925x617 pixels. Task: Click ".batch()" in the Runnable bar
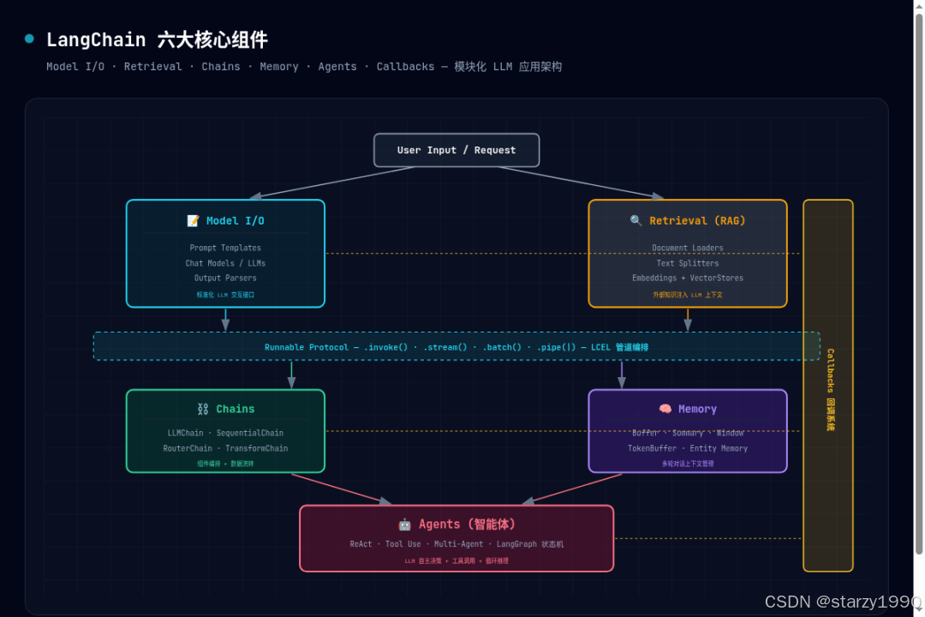point(502,347)
